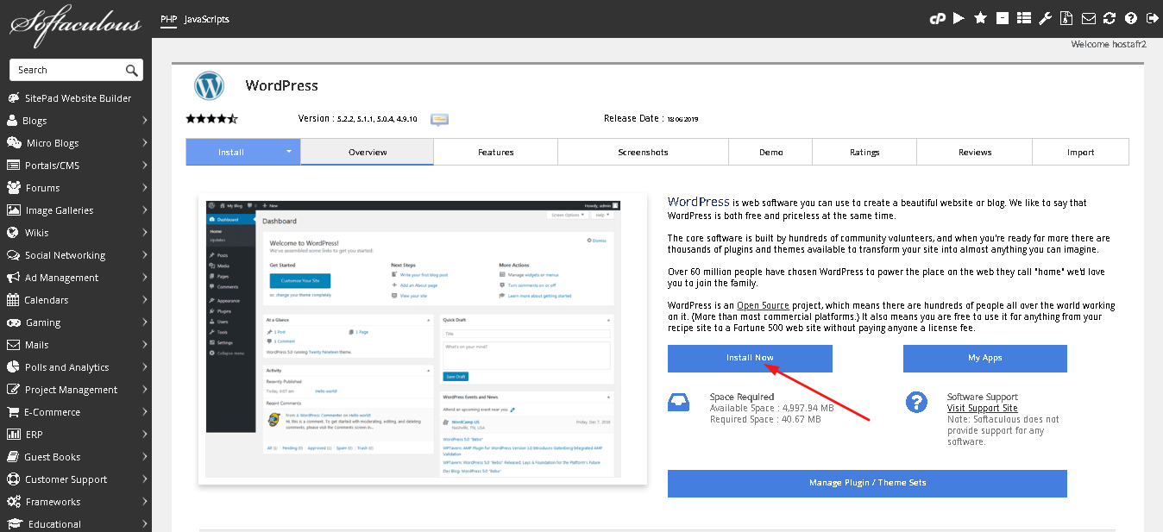Click the sync refresh icon
Screen dimensions: 1163x532
click(1110, 18)
